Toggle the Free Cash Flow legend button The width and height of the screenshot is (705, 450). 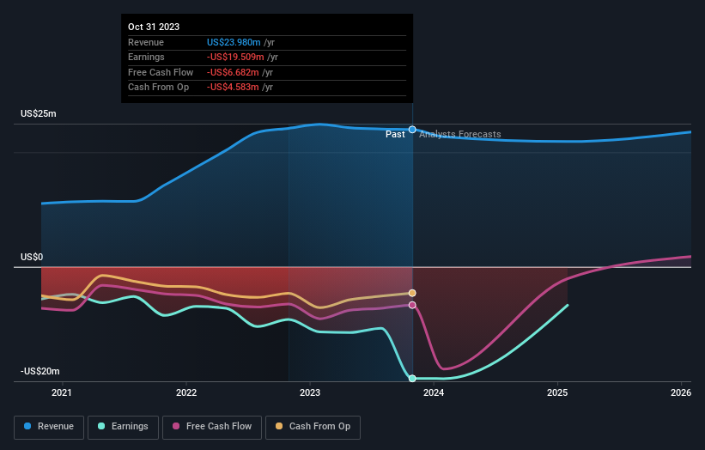click(212, 427)
